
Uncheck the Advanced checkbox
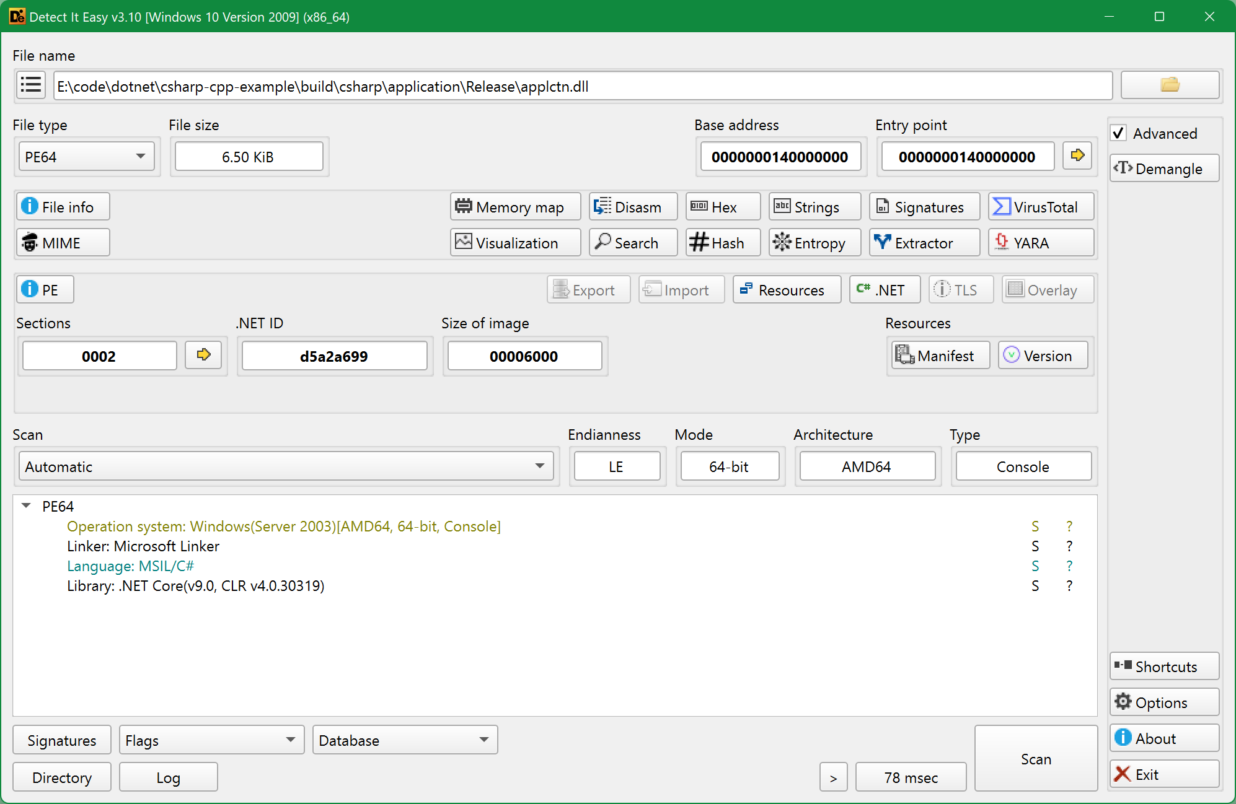click(x=1119, y=133)
